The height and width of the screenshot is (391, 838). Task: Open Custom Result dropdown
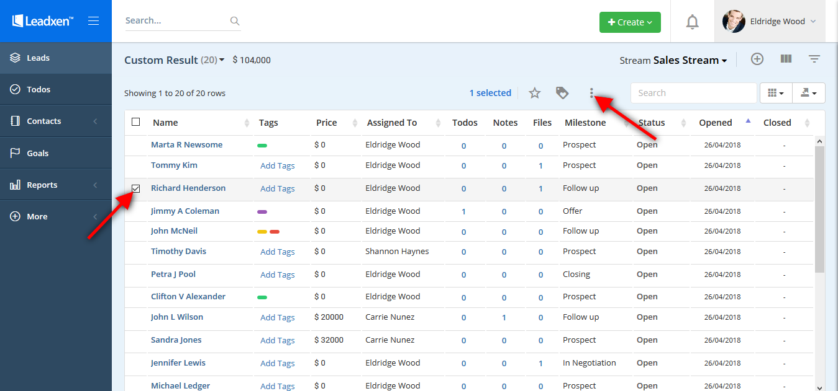(175, 60)
